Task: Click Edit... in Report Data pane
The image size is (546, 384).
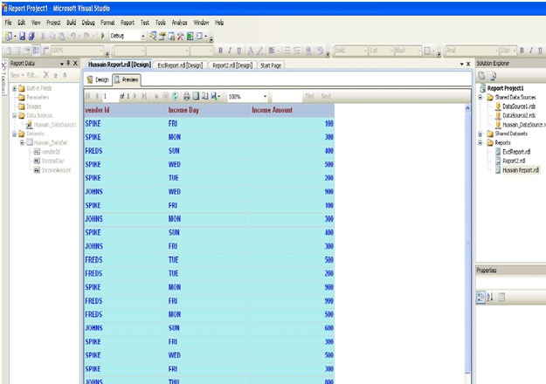Action: 32,75
